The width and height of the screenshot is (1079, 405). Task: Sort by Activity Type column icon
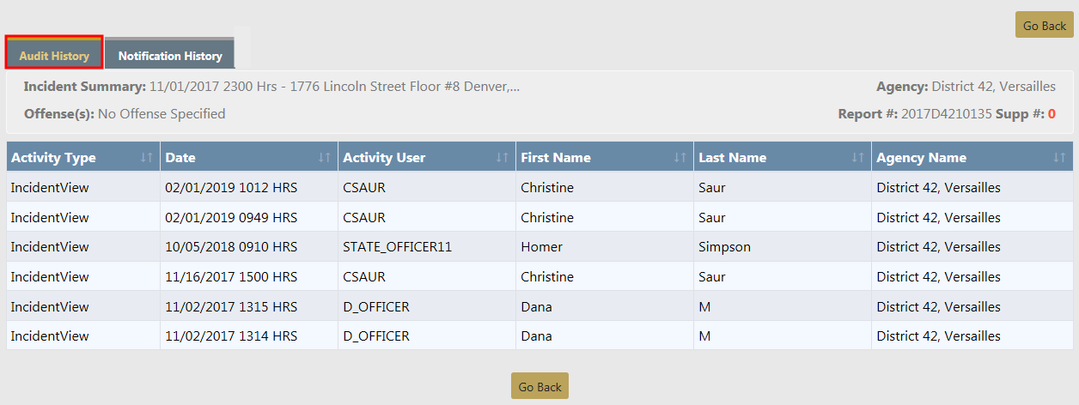point(147,158)
